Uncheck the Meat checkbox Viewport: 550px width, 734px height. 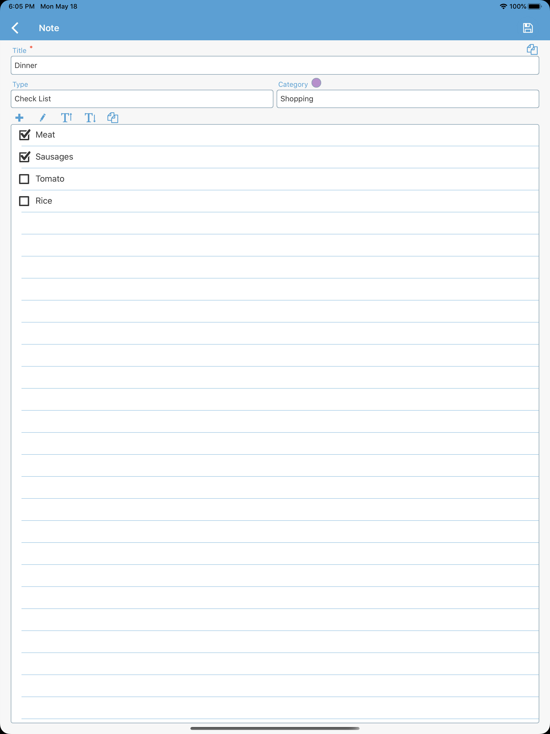24,135
